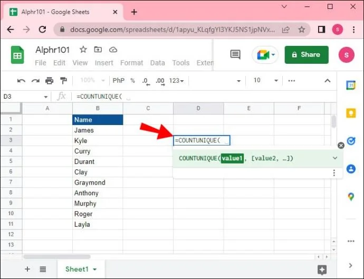This screenshot has height=279, width=364.
Task: Open a new browser tab
Action: [x=134, y=12]
